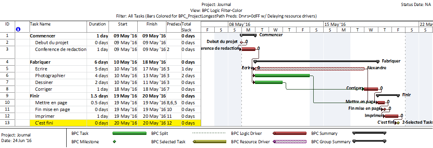Click the Fin mise en page milestone
Image resolution: width=433 pixels, height=148 pixels.
coord(385,109)
